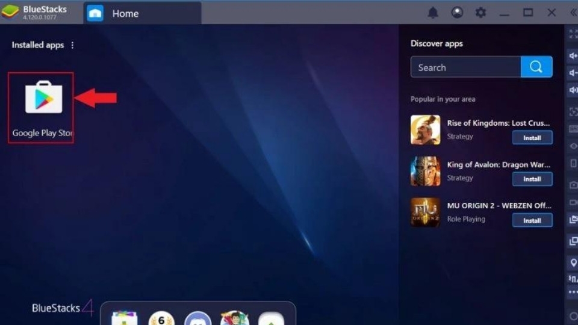This screenshot has height=325, width=578.
Task: Install MU ORIGIN 2 - WEBZEN
Action: click(x=532, y=220)
